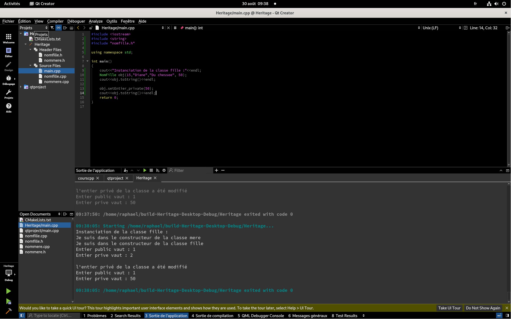Collapse the Header Files folder
511x319 pixels.
tap(30, 49)
